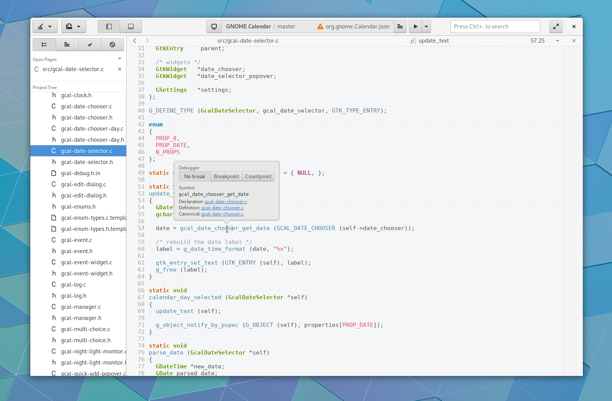This screenshot has height=401, width=612.
Task: Open the checkmark sidebar section
Action: tap(90, 45)
